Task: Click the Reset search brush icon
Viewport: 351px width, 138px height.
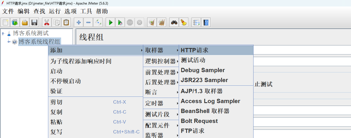Action: click(184, 22)
